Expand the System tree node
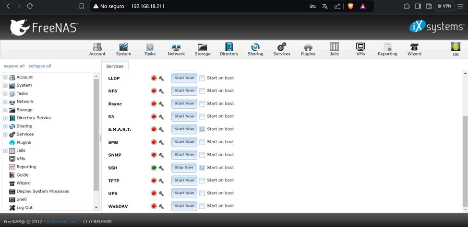Image resolution: width=468 pixels, height=227 pixels. tap(5, 86)
